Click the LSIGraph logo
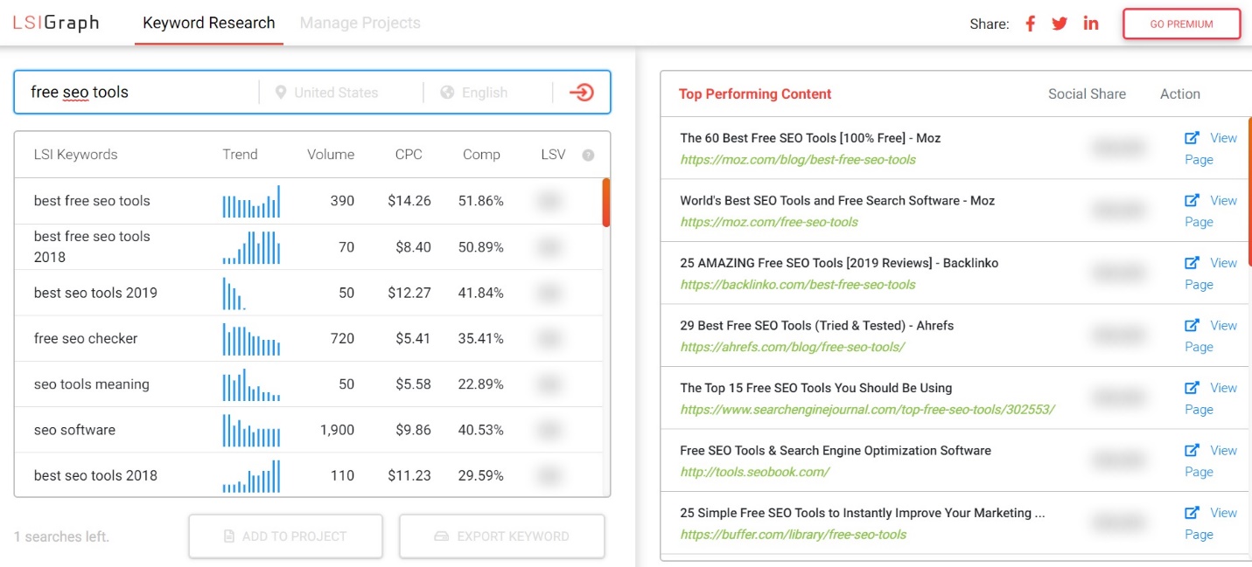The height and width of the screenshot is (567, 1252). (x=56, y=24)
